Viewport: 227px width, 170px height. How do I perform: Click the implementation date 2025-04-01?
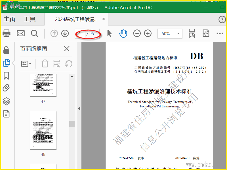tap(182, 158)
